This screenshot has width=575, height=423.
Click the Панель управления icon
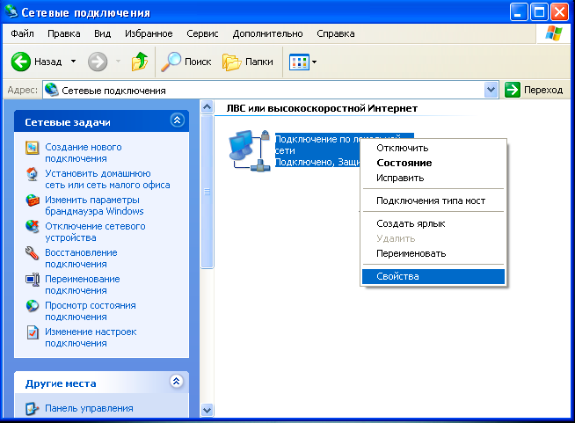tap(33, 408)
